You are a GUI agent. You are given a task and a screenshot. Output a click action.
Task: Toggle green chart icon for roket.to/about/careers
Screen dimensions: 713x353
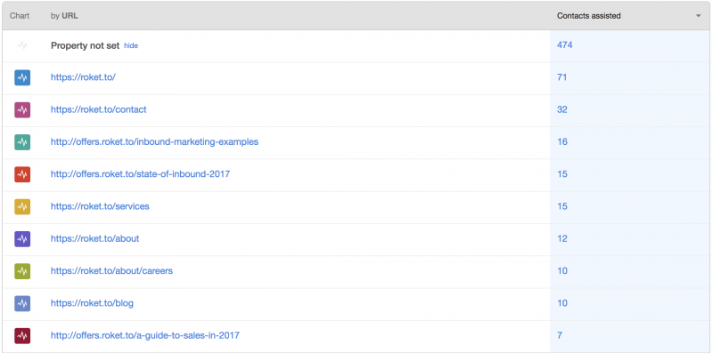pyautogui.click(x=22, y=271)
